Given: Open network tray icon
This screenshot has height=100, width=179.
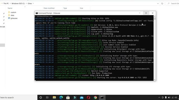Looking at the screenshot, I should click(x=173, y=97).
